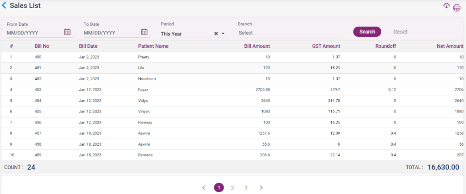Clear the This Year period selection

(x=216, y=33)
